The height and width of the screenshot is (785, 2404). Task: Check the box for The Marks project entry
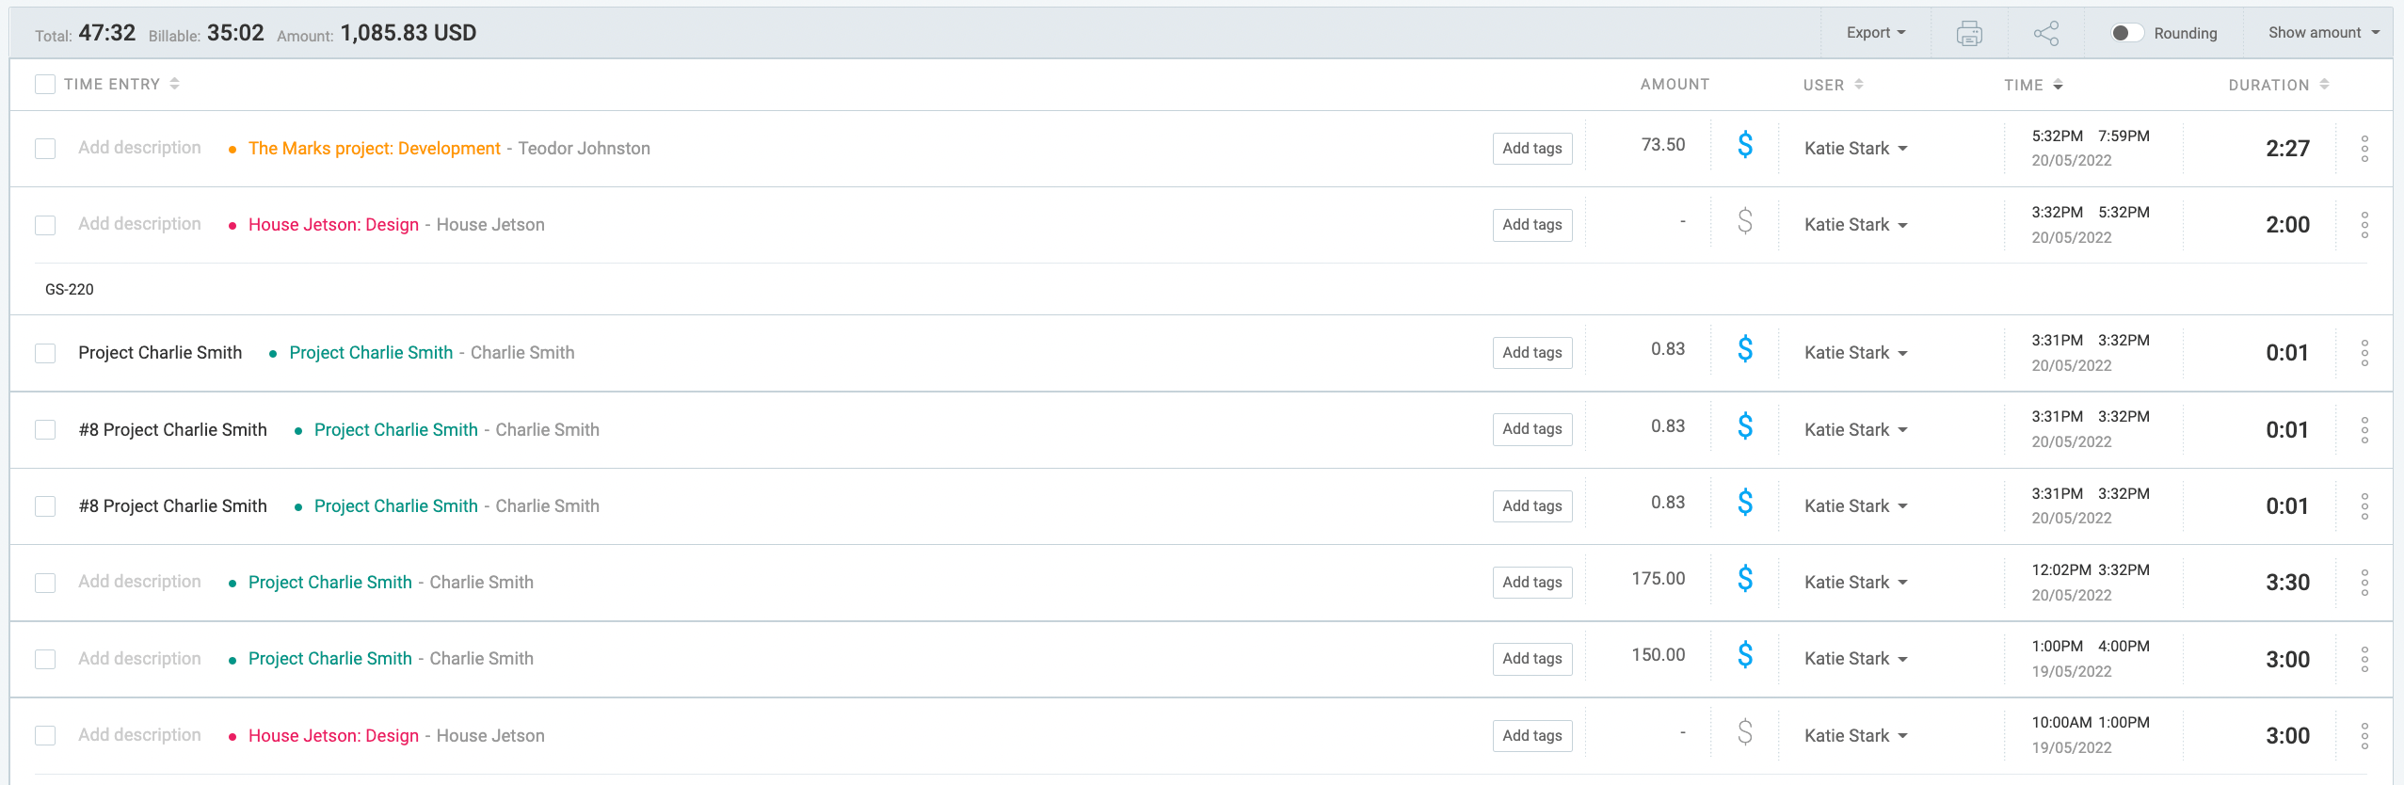(x=45, y=149)
